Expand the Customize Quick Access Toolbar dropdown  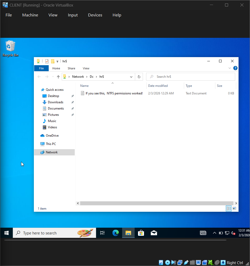[57, 61]
